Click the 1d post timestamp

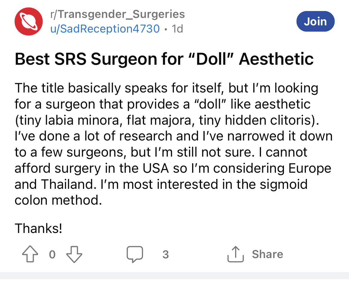177,29
